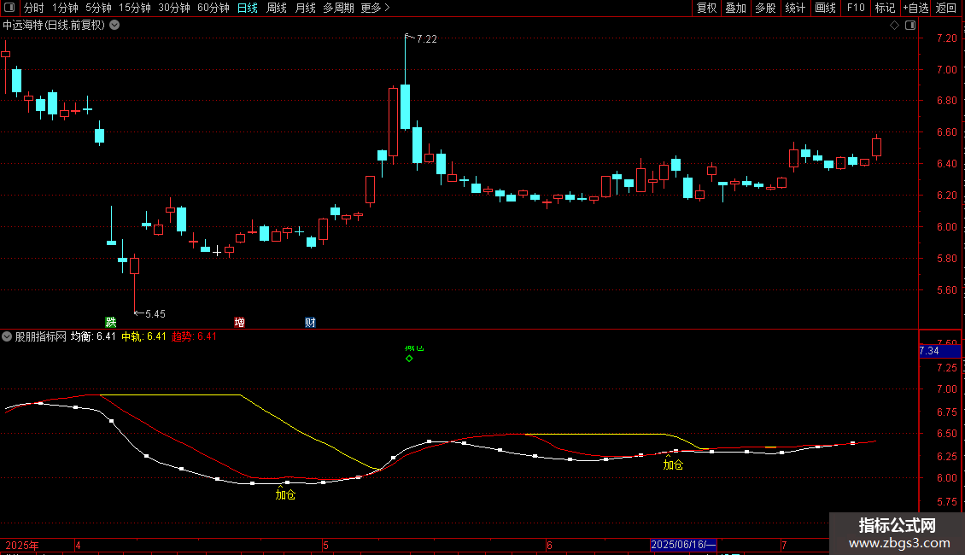Click the 趋势: 6.41 indicator value
The image size is (965, 555).
194,336
